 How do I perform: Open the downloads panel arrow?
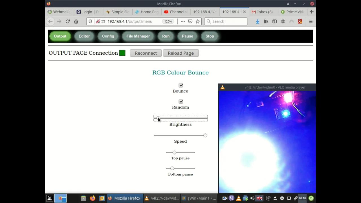coord(257,21)
